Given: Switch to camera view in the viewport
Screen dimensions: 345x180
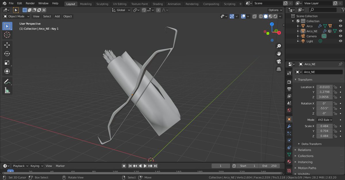Looking at the screenshot, I should [279, 61].
